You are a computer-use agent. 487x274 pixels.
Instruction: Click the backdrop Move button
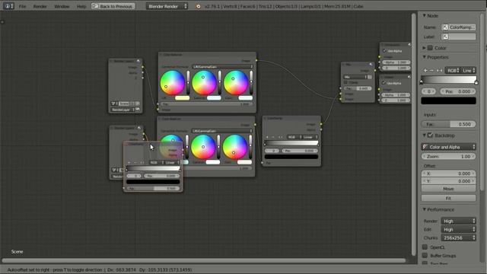point(448,189)
